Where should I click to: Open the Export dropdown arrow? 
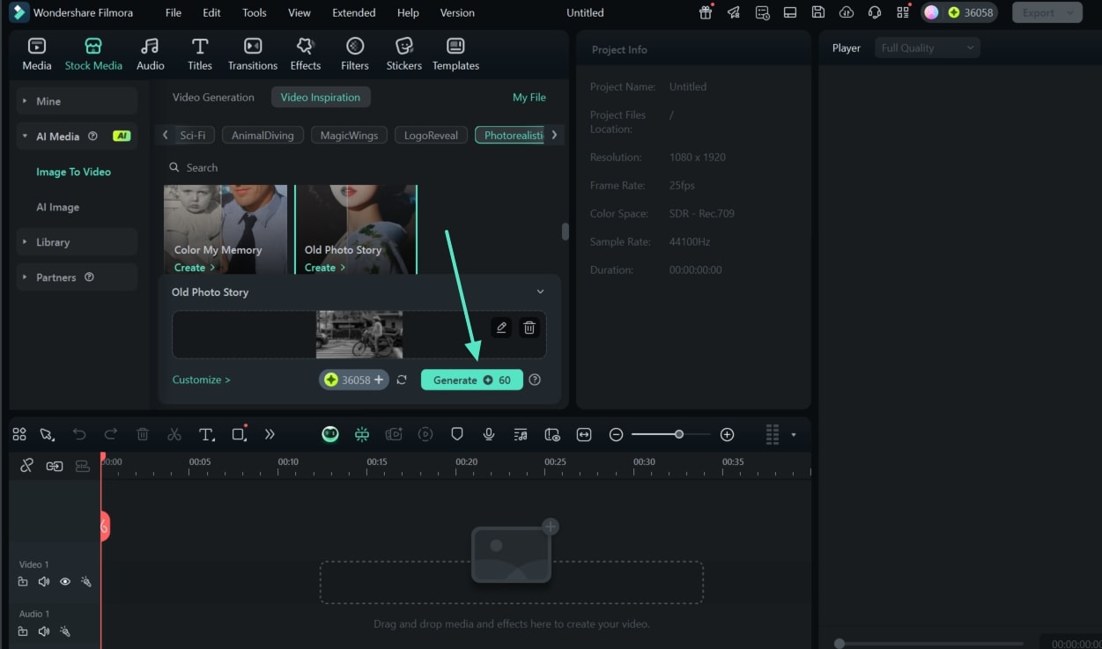(x=1070, y=12)
